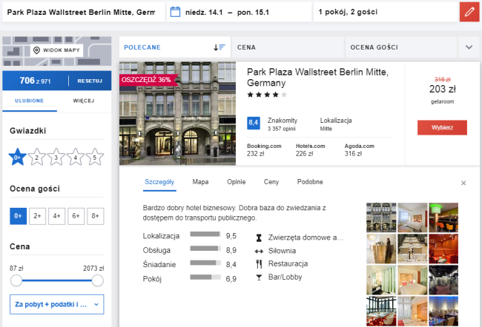
Task: Close the hotel details panel
Action: point(463,183)
